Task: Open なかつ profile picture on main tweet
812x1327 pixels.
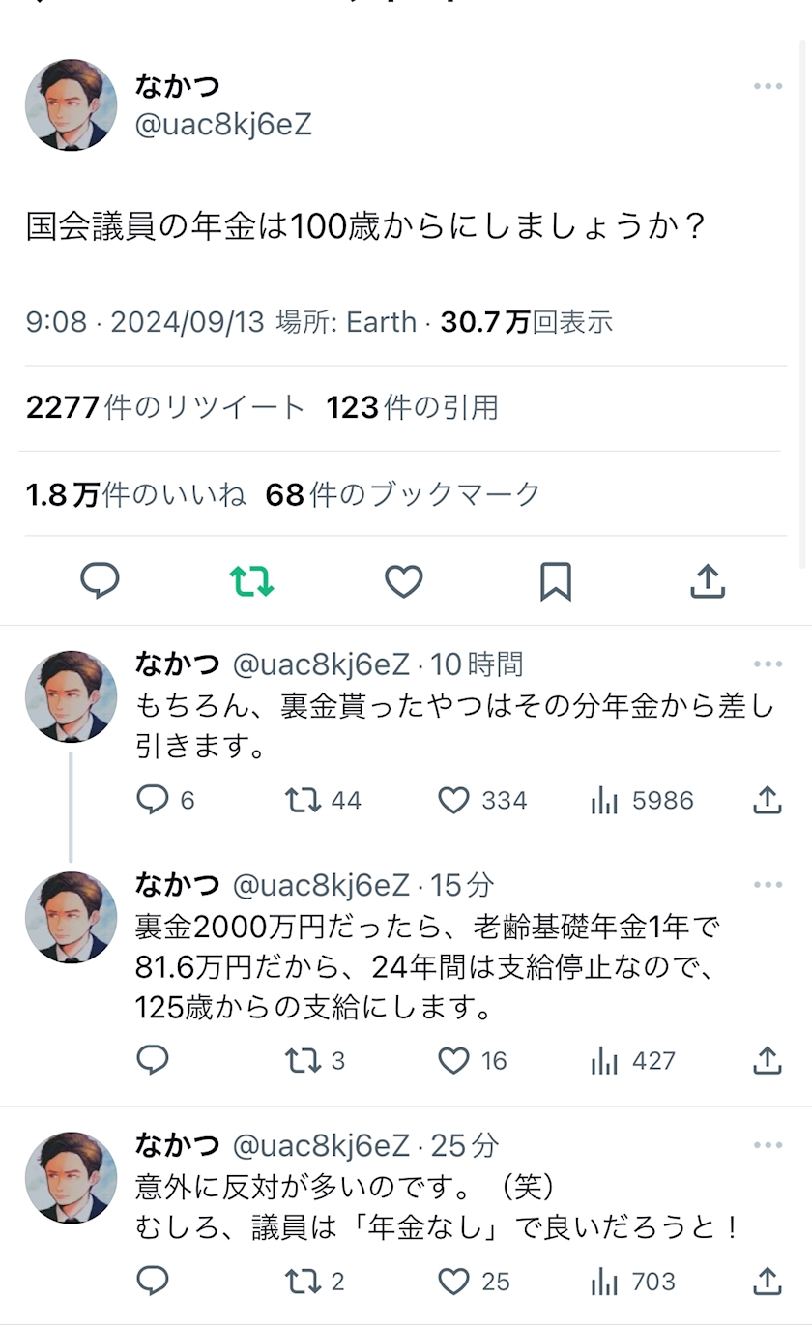Action: [71, 104]
